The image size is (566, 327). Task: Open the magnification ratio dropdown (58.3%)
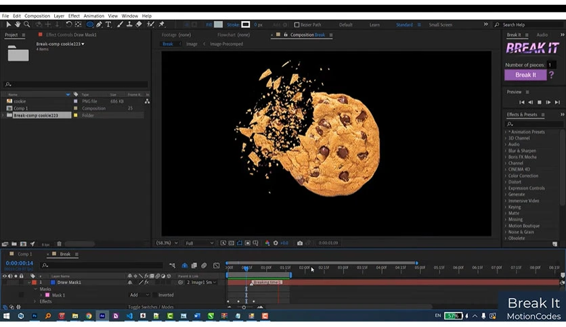click(x=167, y=243)
